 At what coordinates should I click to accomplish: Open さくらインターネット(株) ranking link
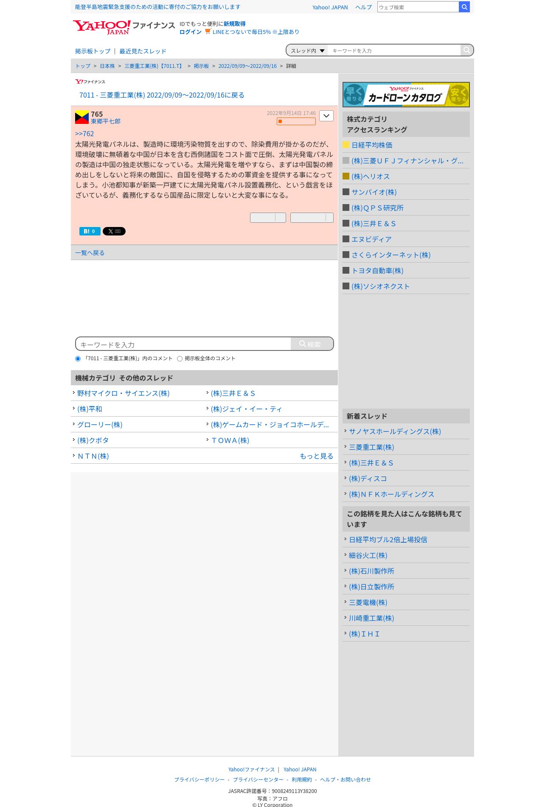point(391,255)
